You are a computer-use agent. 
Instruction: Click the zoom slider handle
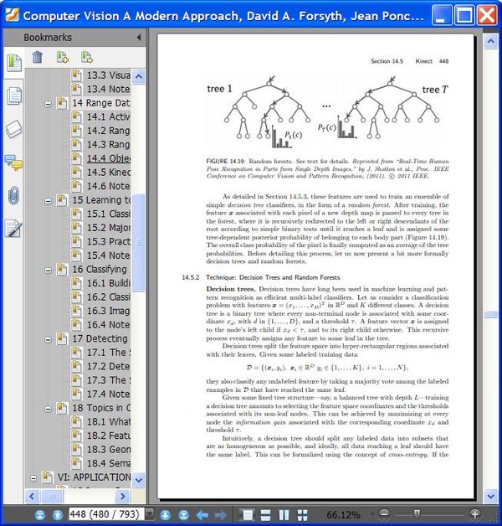point(417,513)
